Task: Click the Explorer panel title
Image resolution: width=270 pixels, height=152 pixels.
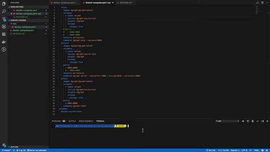Action: click(x=15, y=3)
